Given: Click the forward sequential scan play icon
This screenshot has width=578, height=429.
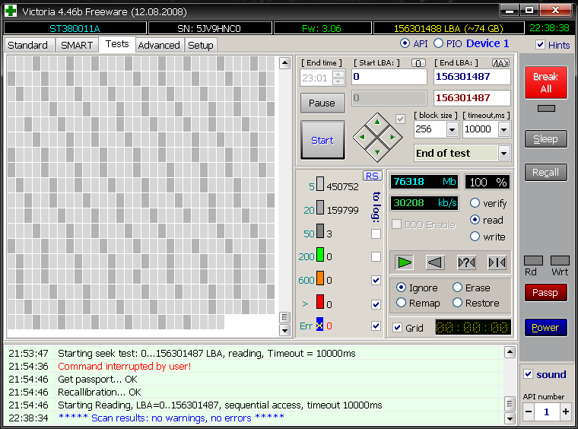Looking at the screenshot, I should pyautogui.click(x=405, y=262).
